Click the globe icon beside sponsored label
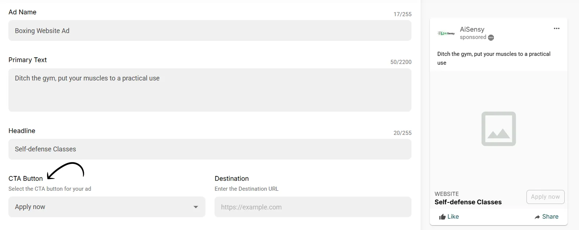The width and height of the screenshot is (579, 230). (491, 37)
